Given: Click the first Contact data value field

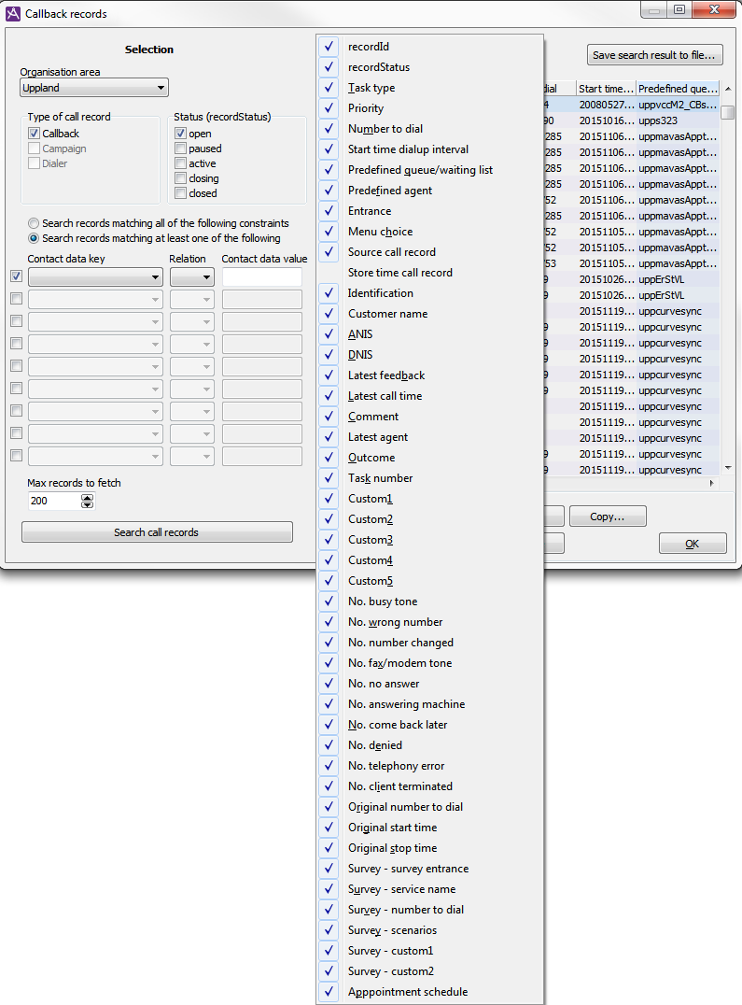Looking at the screenshot, I should coord(262,277).
